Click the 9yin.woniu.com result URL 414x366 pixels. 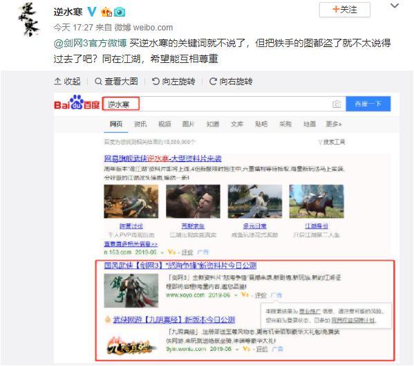pos(186,349)
